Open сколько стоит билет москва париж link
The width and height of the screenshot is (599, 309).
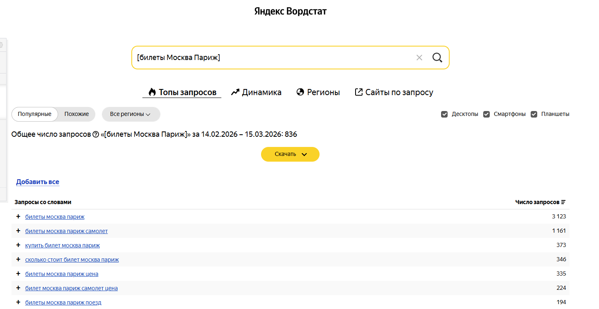click(x=72, y=260)
